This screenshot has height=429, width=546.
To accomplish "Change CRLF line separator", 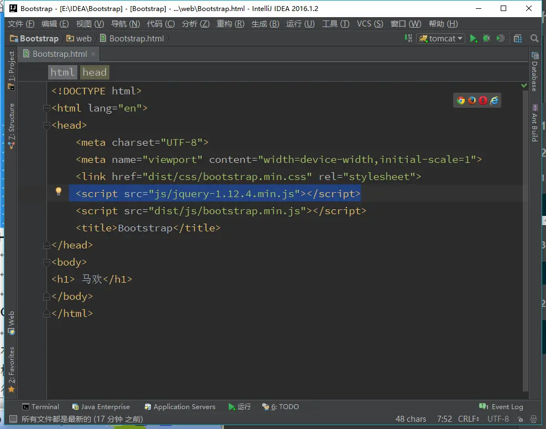I will (x=468, y=419).
